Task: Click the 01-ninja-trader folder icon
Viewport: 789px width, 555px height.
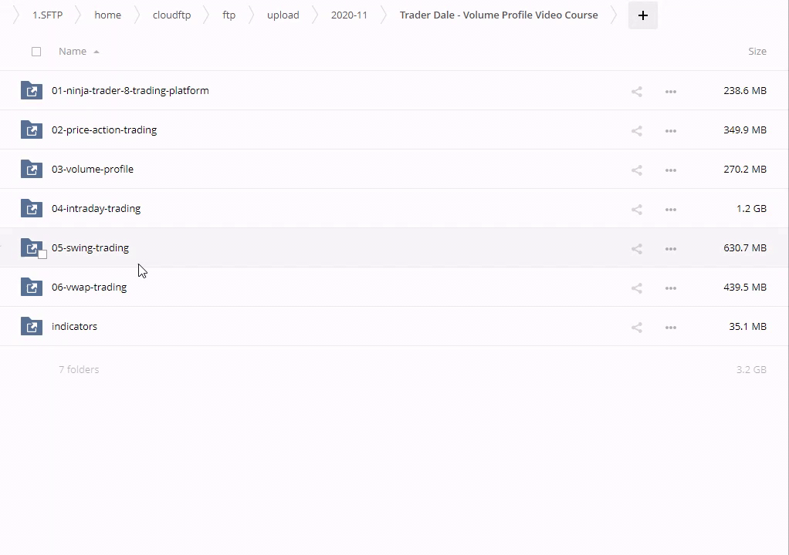Action: [31, 90]
